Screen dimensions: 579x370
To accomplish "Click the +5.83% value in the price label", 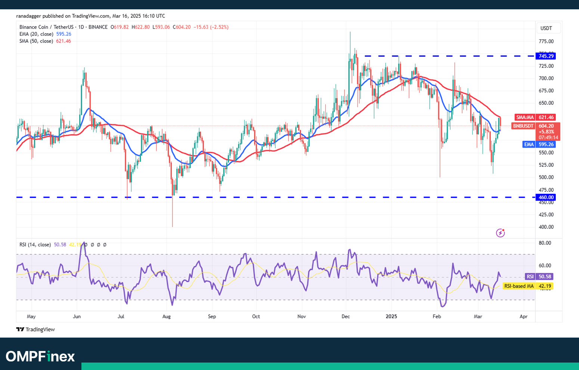I will click(547, 132).
